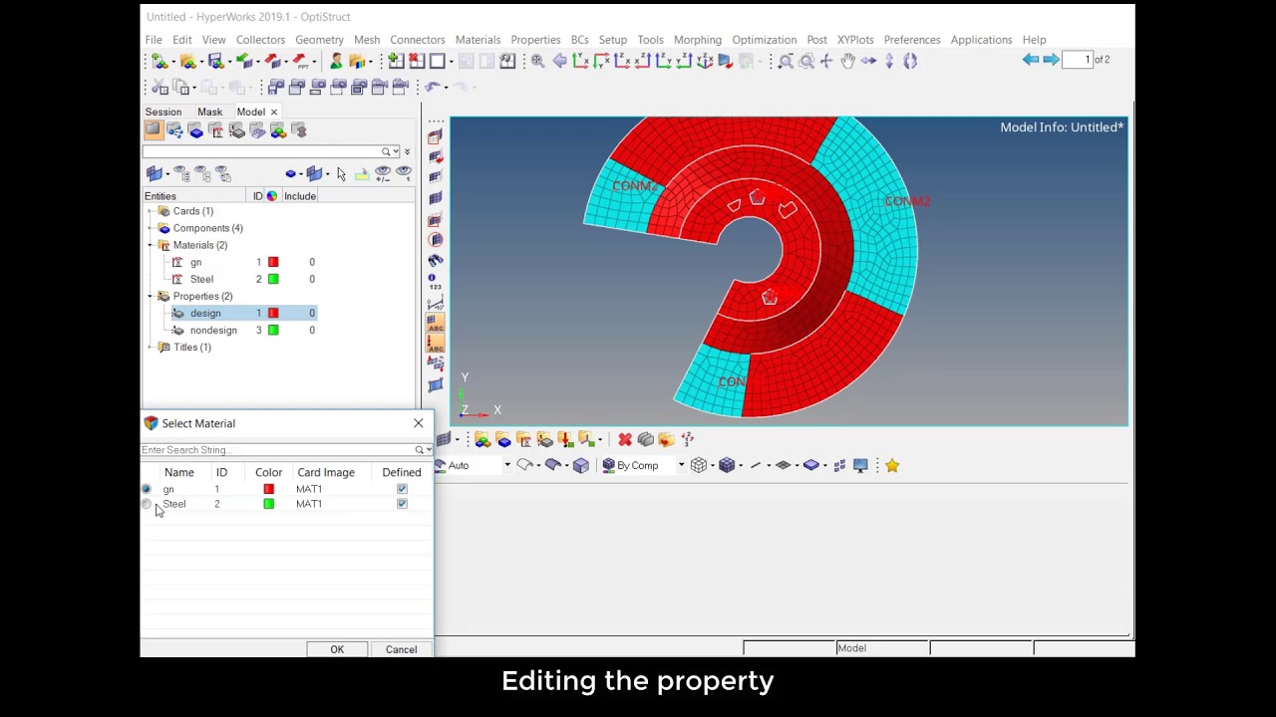Click the Card Image column header

coord(325,472)
